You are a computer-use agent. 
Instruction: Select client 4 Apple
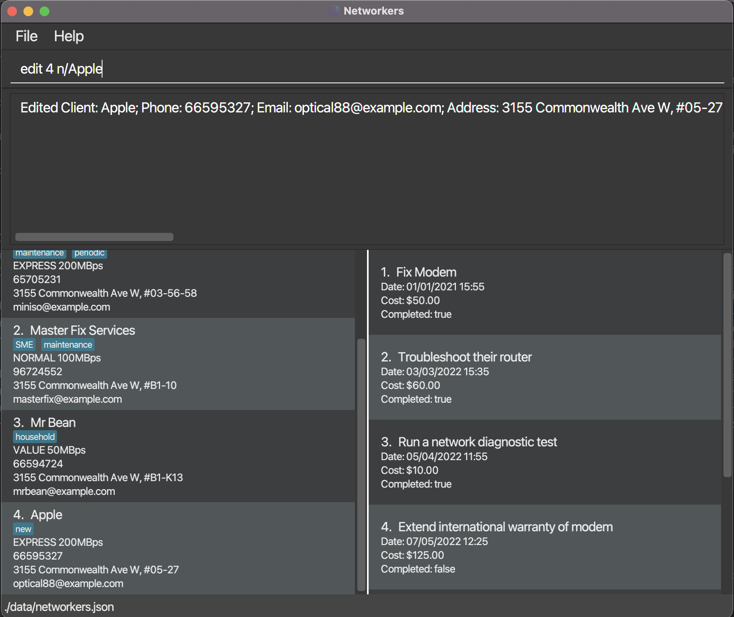178,548
